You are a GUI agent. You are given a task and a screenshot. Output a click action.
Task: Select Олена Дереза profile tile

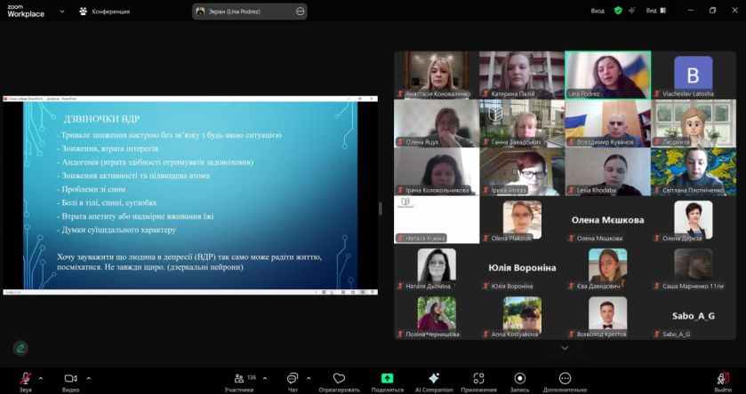(x=694, y=219)
